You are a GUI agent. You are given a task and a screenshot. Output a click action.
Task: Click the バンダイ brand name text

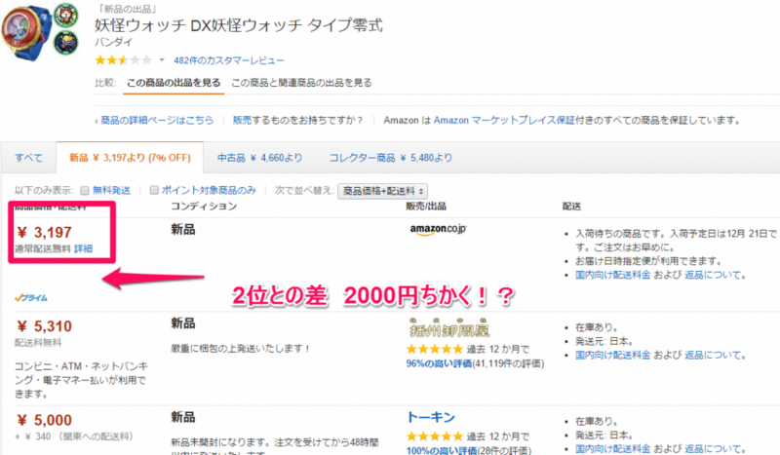(x=113, y=43)
